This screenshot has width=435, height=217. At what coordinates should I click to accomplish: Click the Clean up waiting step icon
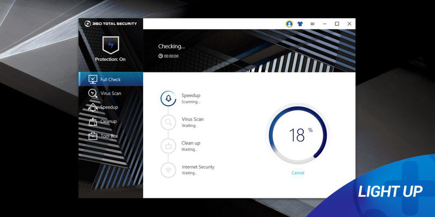pyautogui.click(x=168, y=146)
